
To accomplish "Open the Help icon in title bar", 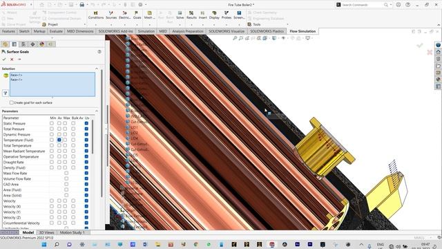I will coord(408,5).
